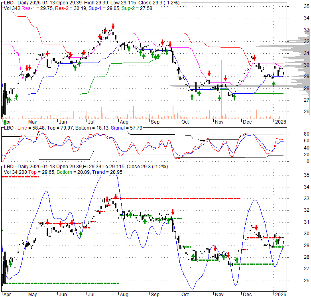Click the red arrow at the July peak on bottom chart

click(116, 197)
